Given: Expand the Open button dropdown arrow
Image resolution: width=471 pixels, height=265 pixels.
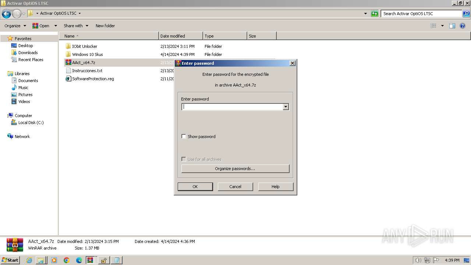Looking at the screenshot, I should 56,26.
